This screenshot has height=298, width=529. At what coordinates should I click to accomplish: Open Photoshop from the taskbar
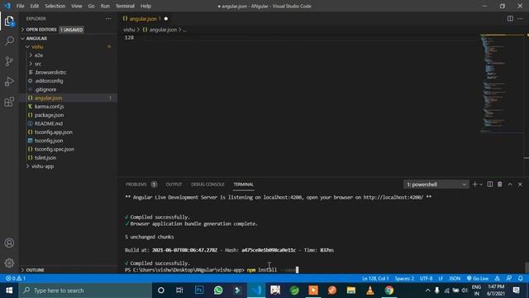coord(199,291)
